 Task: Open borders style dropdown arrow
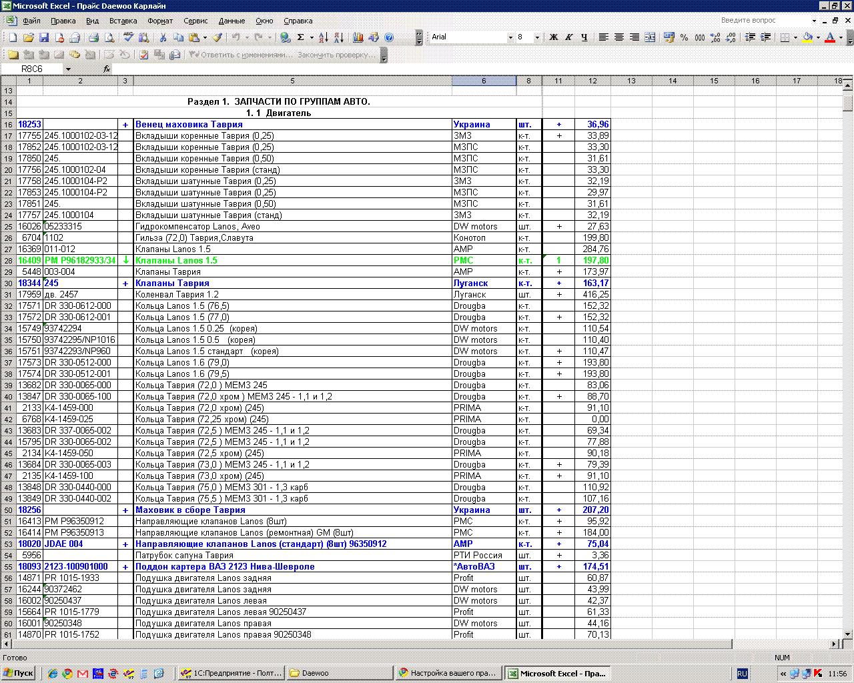tap(796, 37)
